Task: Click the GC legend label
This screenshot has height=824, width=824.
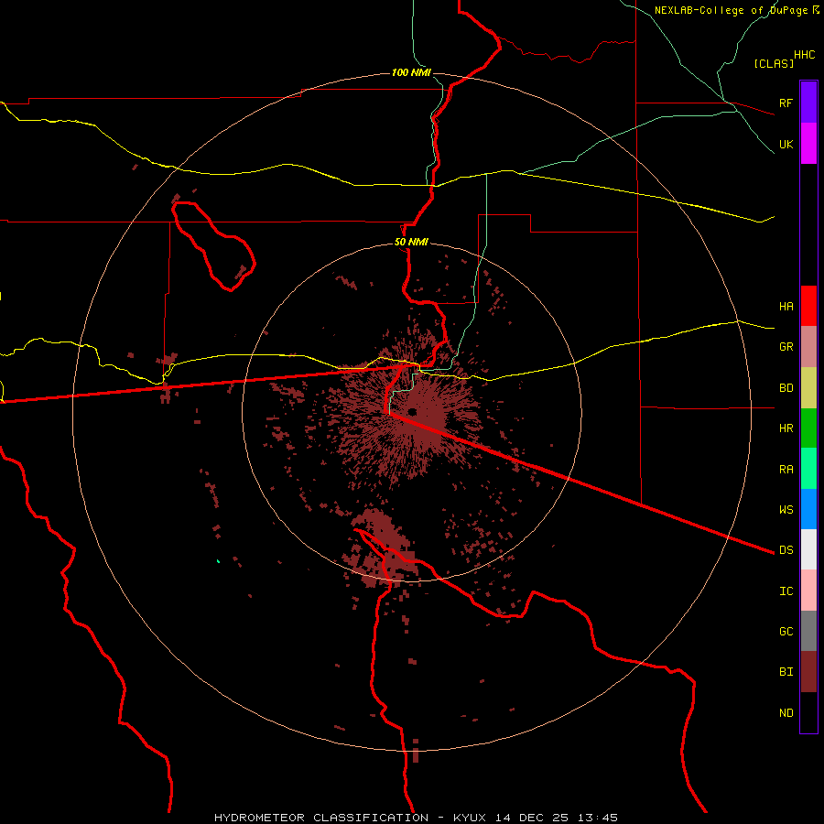Action: tap(786, 632)
